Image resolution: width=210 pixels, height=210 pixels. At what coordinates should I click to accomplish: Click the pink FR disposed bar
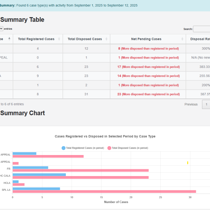click(x=80, y=170)
